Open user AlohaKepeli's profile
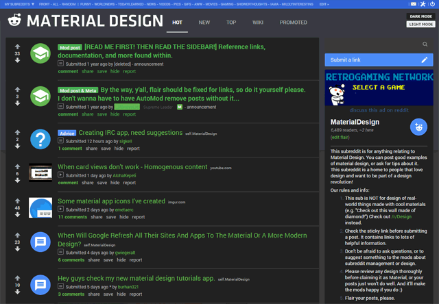The image size is (439, 304). coord(124,175)
